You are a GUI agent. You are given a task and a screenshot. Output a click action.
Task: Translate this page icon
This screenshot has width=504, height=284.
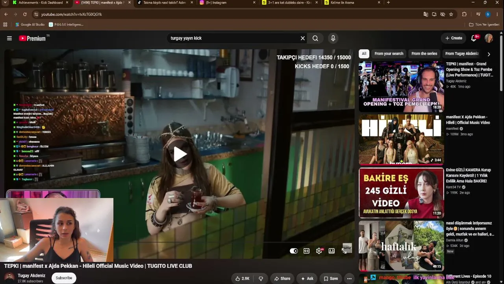[426, 14]
